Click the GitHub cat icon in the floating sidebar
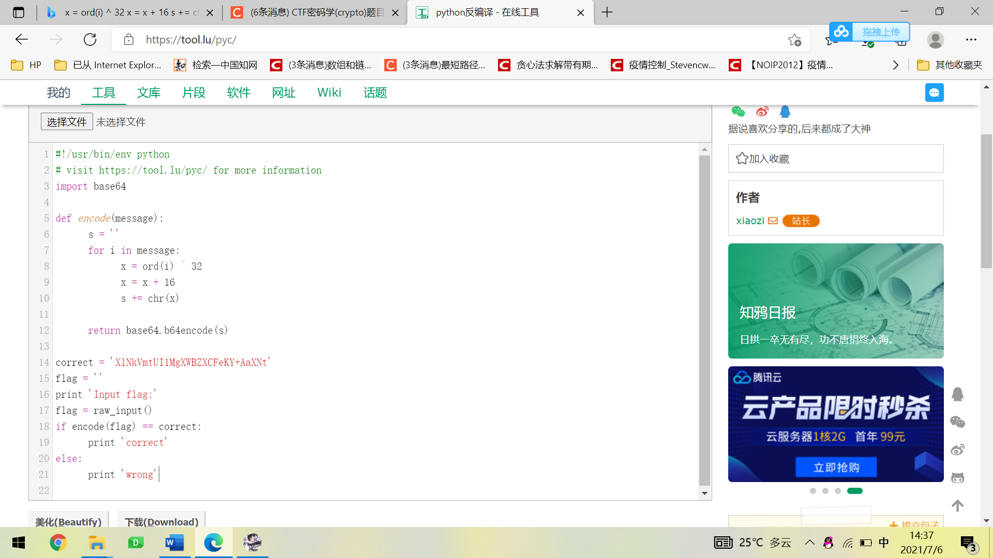993x558 pixels. 958,478
